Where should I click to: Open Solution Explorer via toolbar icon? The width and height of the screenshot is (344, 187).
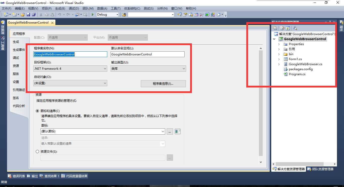(x=179, y=15)
